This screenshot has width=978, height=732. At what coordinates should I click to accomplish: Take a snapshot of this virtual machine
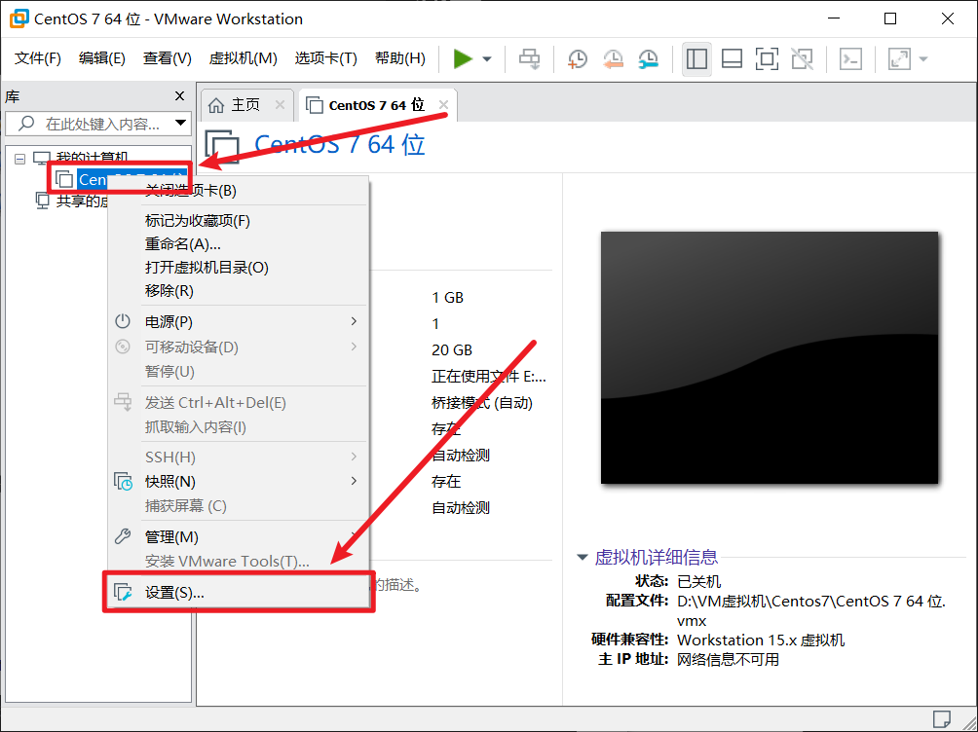577,58
